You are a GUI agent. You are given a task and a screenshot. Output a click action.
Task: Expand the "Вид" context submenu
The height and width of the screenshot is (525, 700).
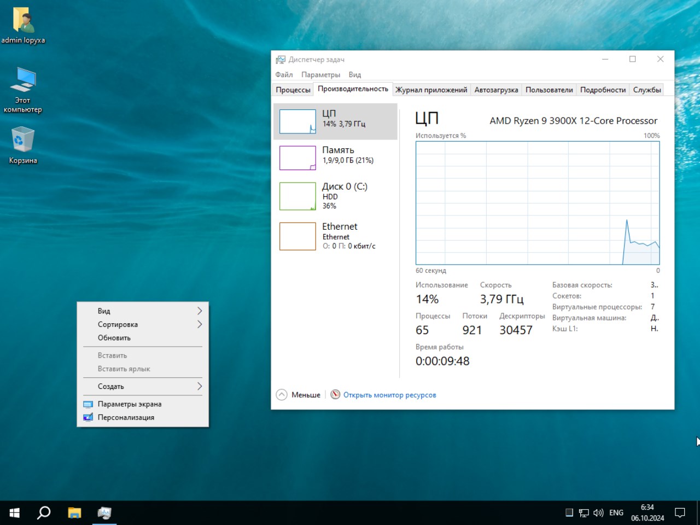coord(142,311)
